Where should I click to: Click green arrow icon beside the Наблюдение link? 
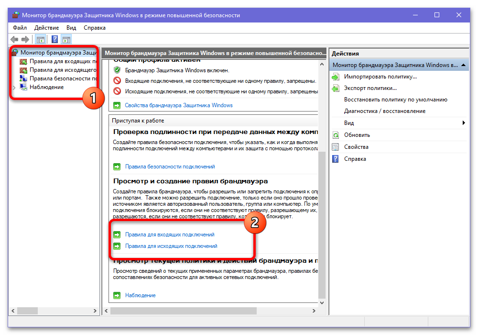pos(117,295)
